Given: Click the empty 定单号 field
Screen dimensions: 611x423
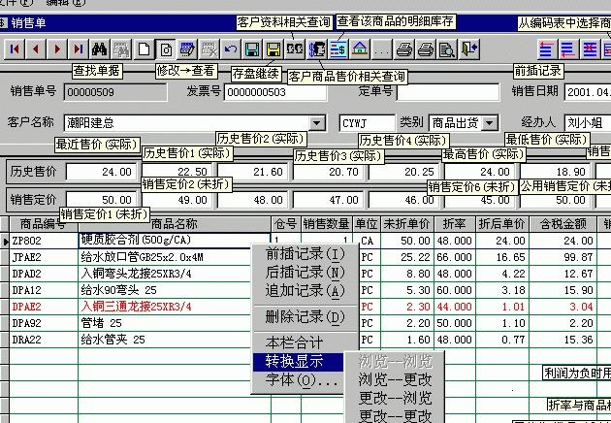Looking at the screenshot, I should [x=448, y=92].
